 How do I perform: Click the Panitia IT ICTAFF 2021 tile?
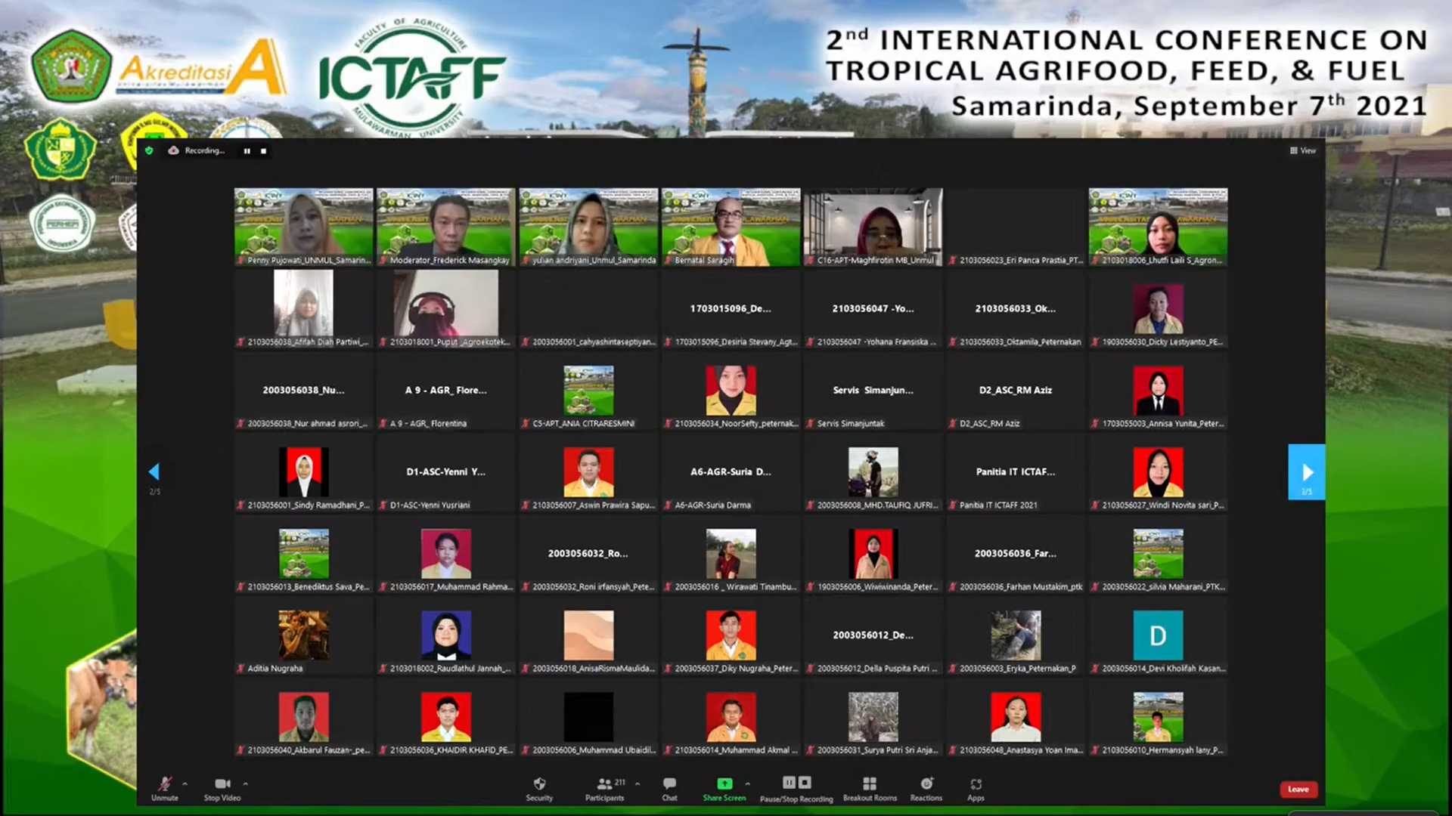(x=1016, y=471)
